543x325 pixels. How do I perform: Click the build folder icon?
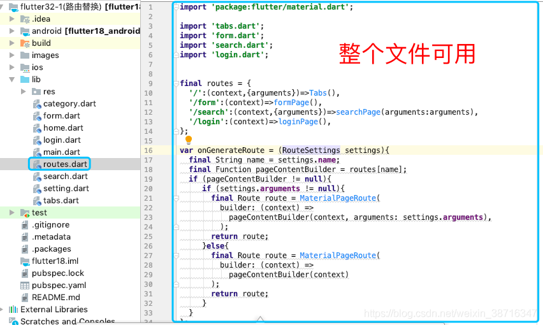[25, 43]
